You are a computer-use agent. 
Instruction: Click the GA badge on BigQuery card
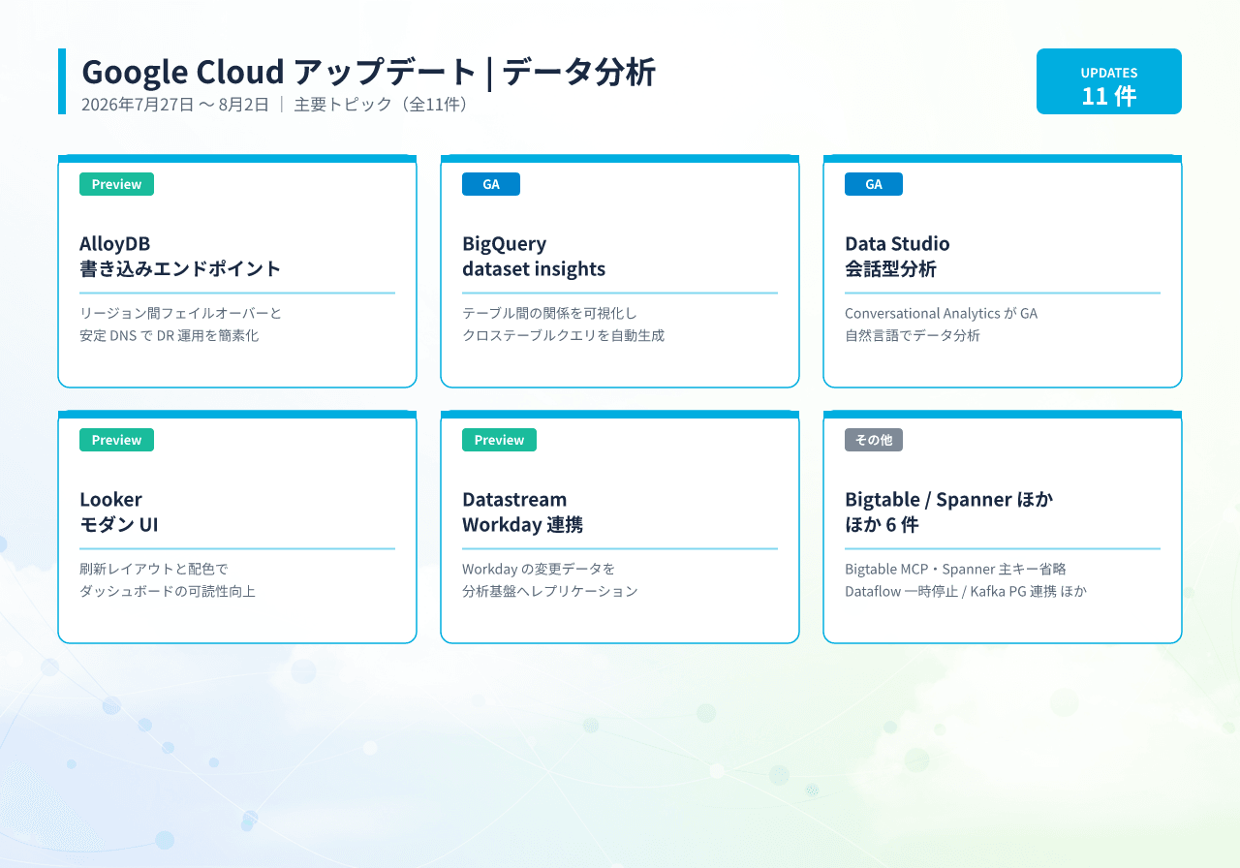pos(491,184)
